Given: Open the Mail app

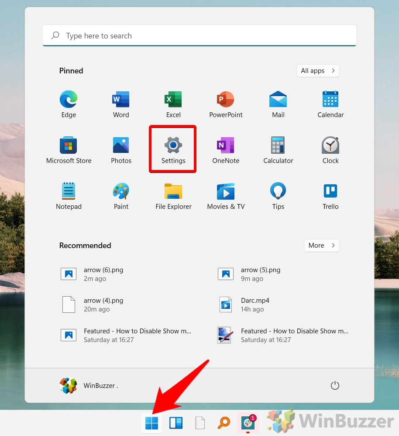Looking at the screenshot, I should [x=278, y=104].
